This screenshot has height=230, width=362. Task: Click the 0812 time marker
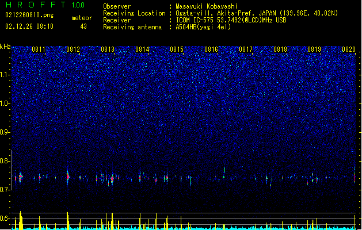click(73, 49)
